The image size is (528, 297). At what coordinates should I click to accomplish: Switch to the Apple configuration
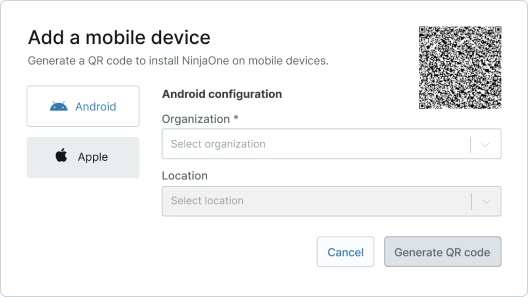coord(82,157)
